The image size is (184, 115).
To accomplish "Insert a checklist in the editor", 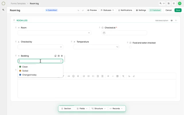I will point(93,76).
